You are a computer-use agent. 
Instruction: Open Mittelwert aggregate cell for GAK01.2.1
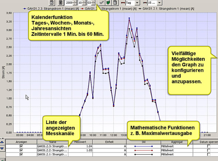177,154
